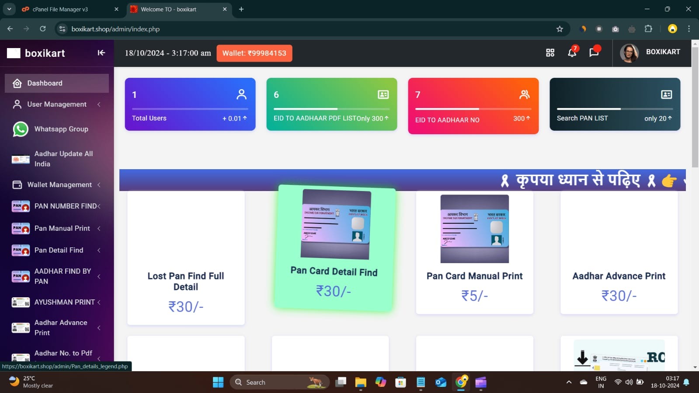The height and width of the screenshot is (393, 699).
Task: Click the PAN NUMBER FIND card icon
Action: 21,206
